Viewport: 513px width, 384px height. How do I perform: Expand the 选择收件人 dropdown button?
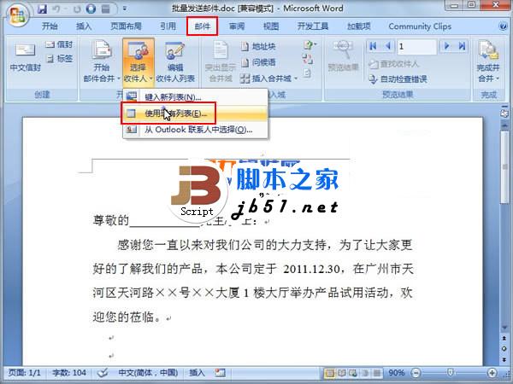pyautogui.click(x=138, y=62)
